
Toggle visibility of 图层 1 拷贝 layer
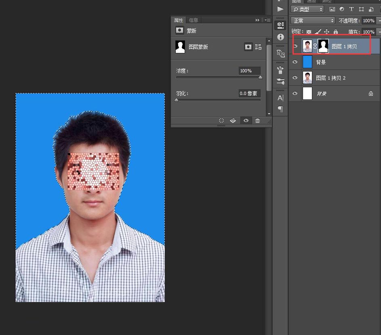click(295, 46)
